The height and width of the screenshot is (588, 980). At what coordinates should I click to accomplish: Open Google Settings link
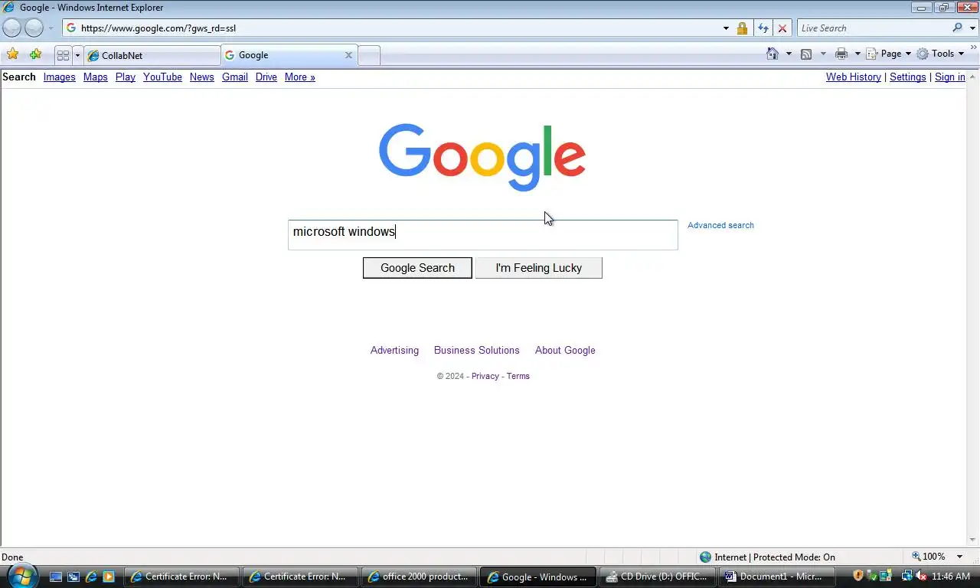908,77
